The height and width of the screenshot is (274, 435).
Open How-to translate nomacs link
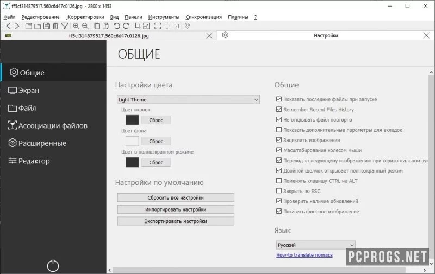304,255
